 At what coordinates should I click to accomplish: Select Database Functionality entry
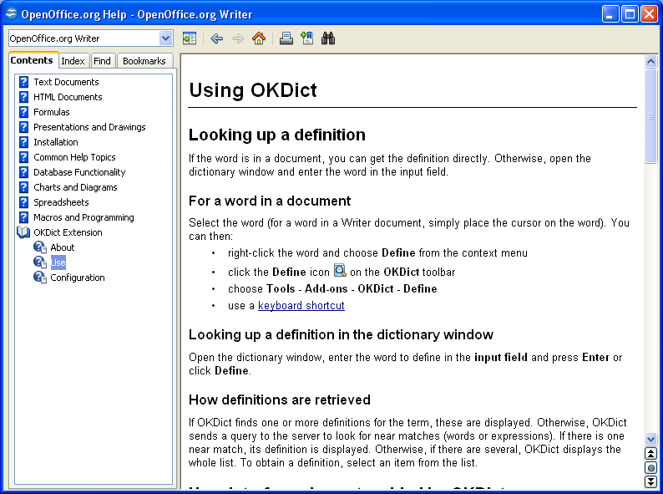tap(79, 172)
